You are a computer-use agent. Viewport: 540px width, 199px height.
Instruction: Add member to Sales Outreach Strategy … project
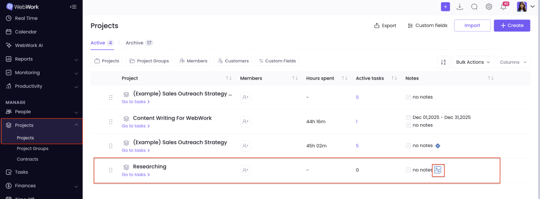click(245, 97)
